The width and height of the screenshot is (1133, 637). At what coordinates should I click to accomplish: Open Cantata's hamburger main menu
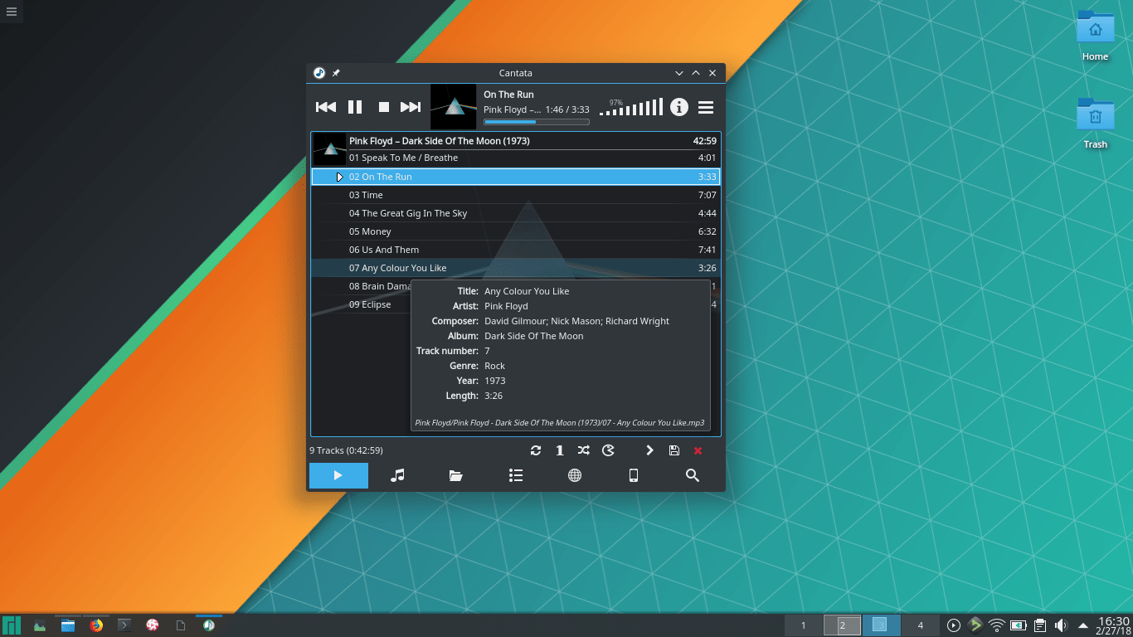(x=706, y=107)
